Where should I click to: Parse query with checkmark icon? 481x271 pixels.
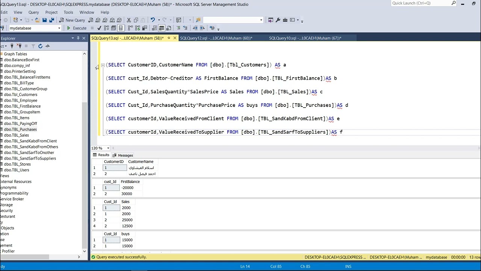click(x=99, y=28)
